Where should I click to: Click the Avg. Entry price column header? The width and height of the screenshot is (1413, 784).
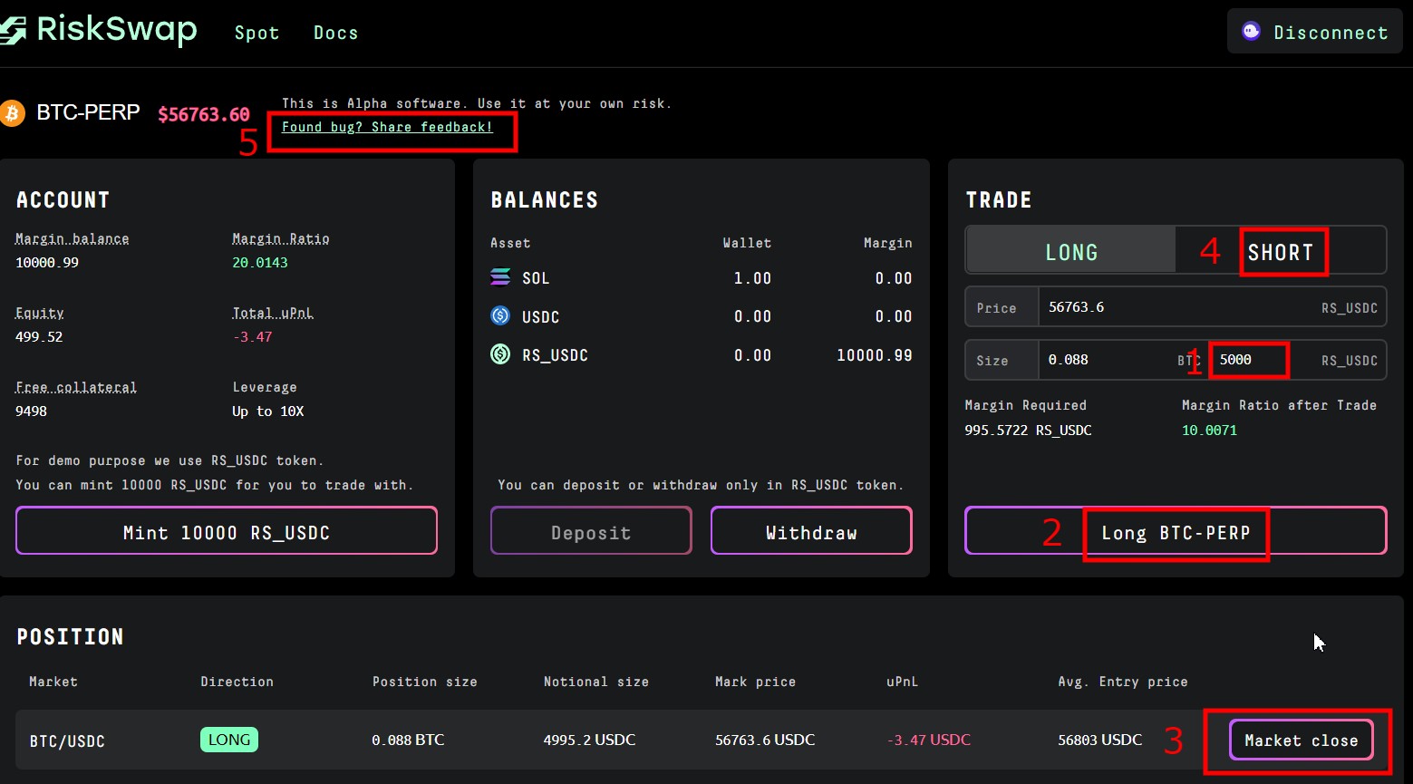[x=1122, y=682]
